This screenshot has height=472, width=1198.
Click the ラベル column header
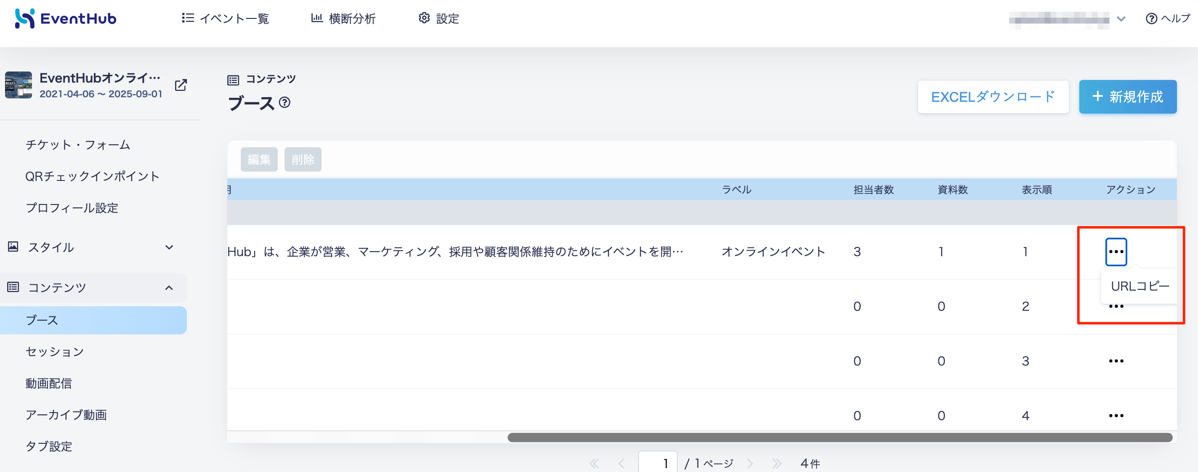(x=736, y=190)
